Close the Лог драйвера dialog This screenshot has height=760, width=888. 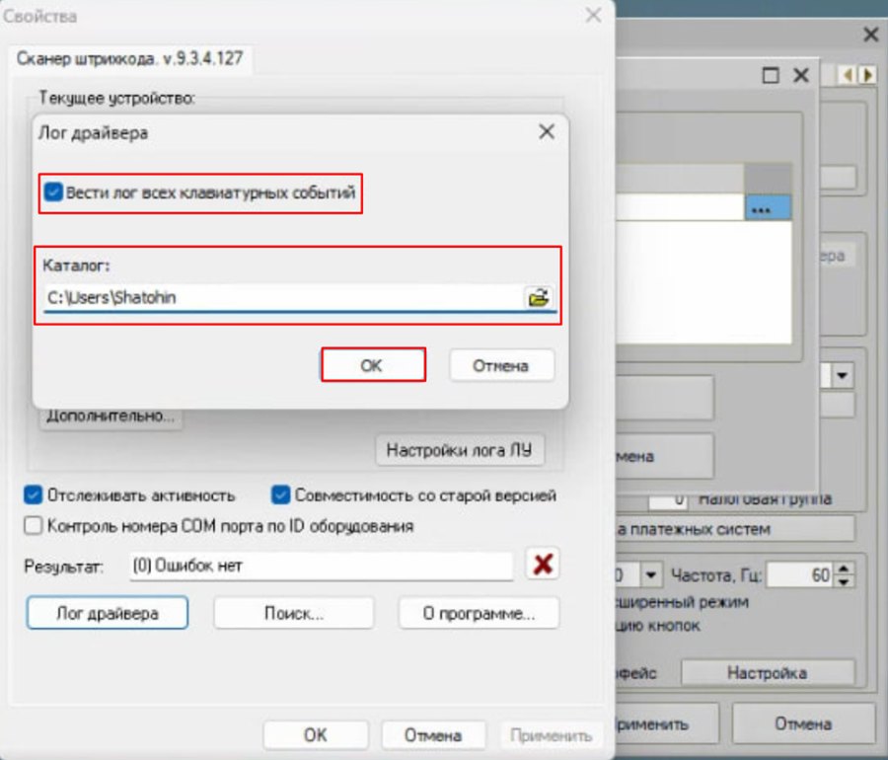547,132
